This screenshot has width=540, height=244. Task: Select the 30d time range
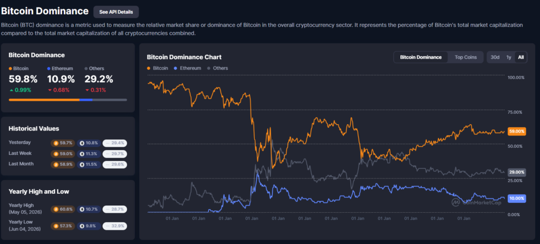495,57
